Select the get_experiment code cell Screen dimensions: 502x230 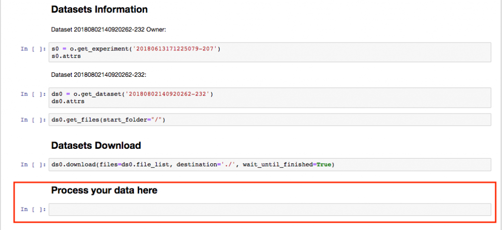(270, 52)
